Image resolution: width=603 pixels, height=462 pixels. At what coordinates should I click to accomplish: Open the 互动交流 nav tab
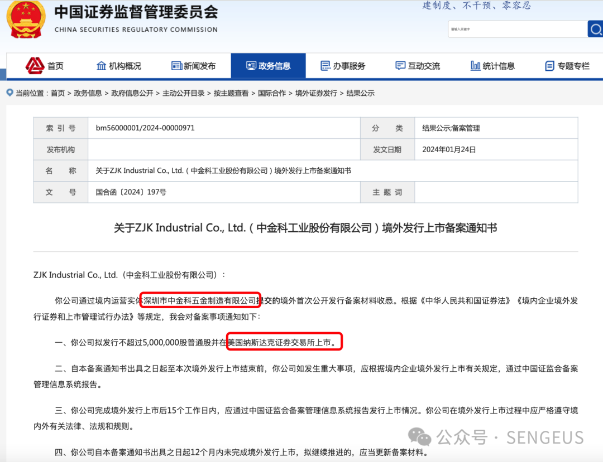click(424, 66)
